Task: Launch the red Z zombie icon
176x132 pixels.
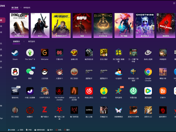Action: [x=45, y=110]
